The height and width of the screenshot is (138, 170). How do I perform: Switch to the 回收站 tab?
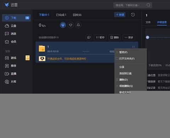tap(77, 15)
